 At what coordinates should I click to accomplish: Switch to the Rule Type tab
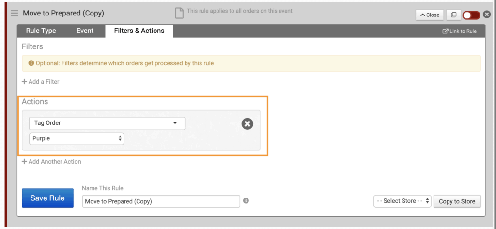tap(41, 31)
